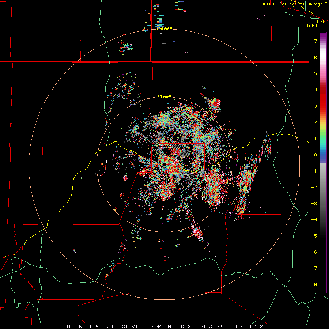This screenshot has width=329, height=329.
Task: Select the -1 dB scale value
Action: 314,171
